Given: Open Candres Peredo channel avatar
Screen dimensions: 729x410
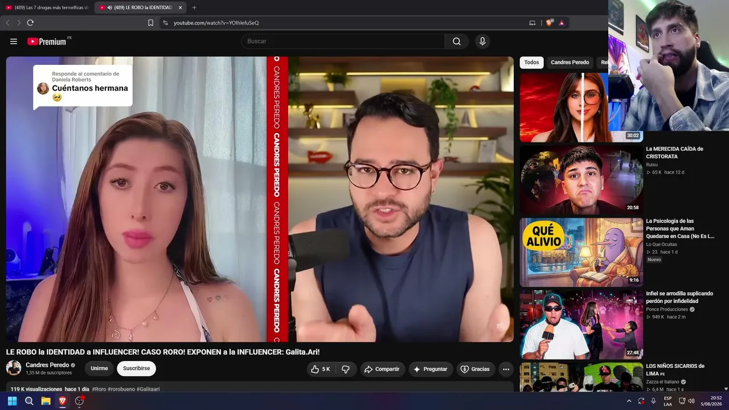Looking at the screenshot, I should point(14,368).
